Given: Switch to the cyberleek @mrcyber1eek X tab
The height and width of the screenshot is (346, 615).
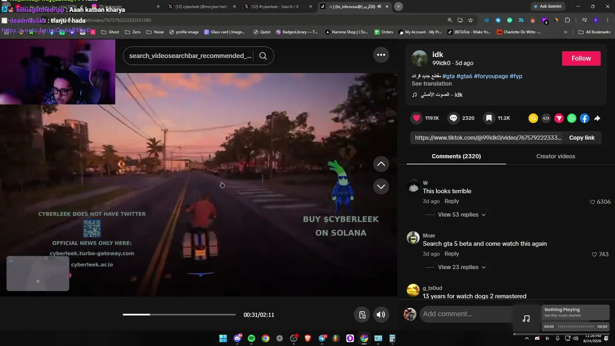Looking at the screenshot, I should click(200, 6).
